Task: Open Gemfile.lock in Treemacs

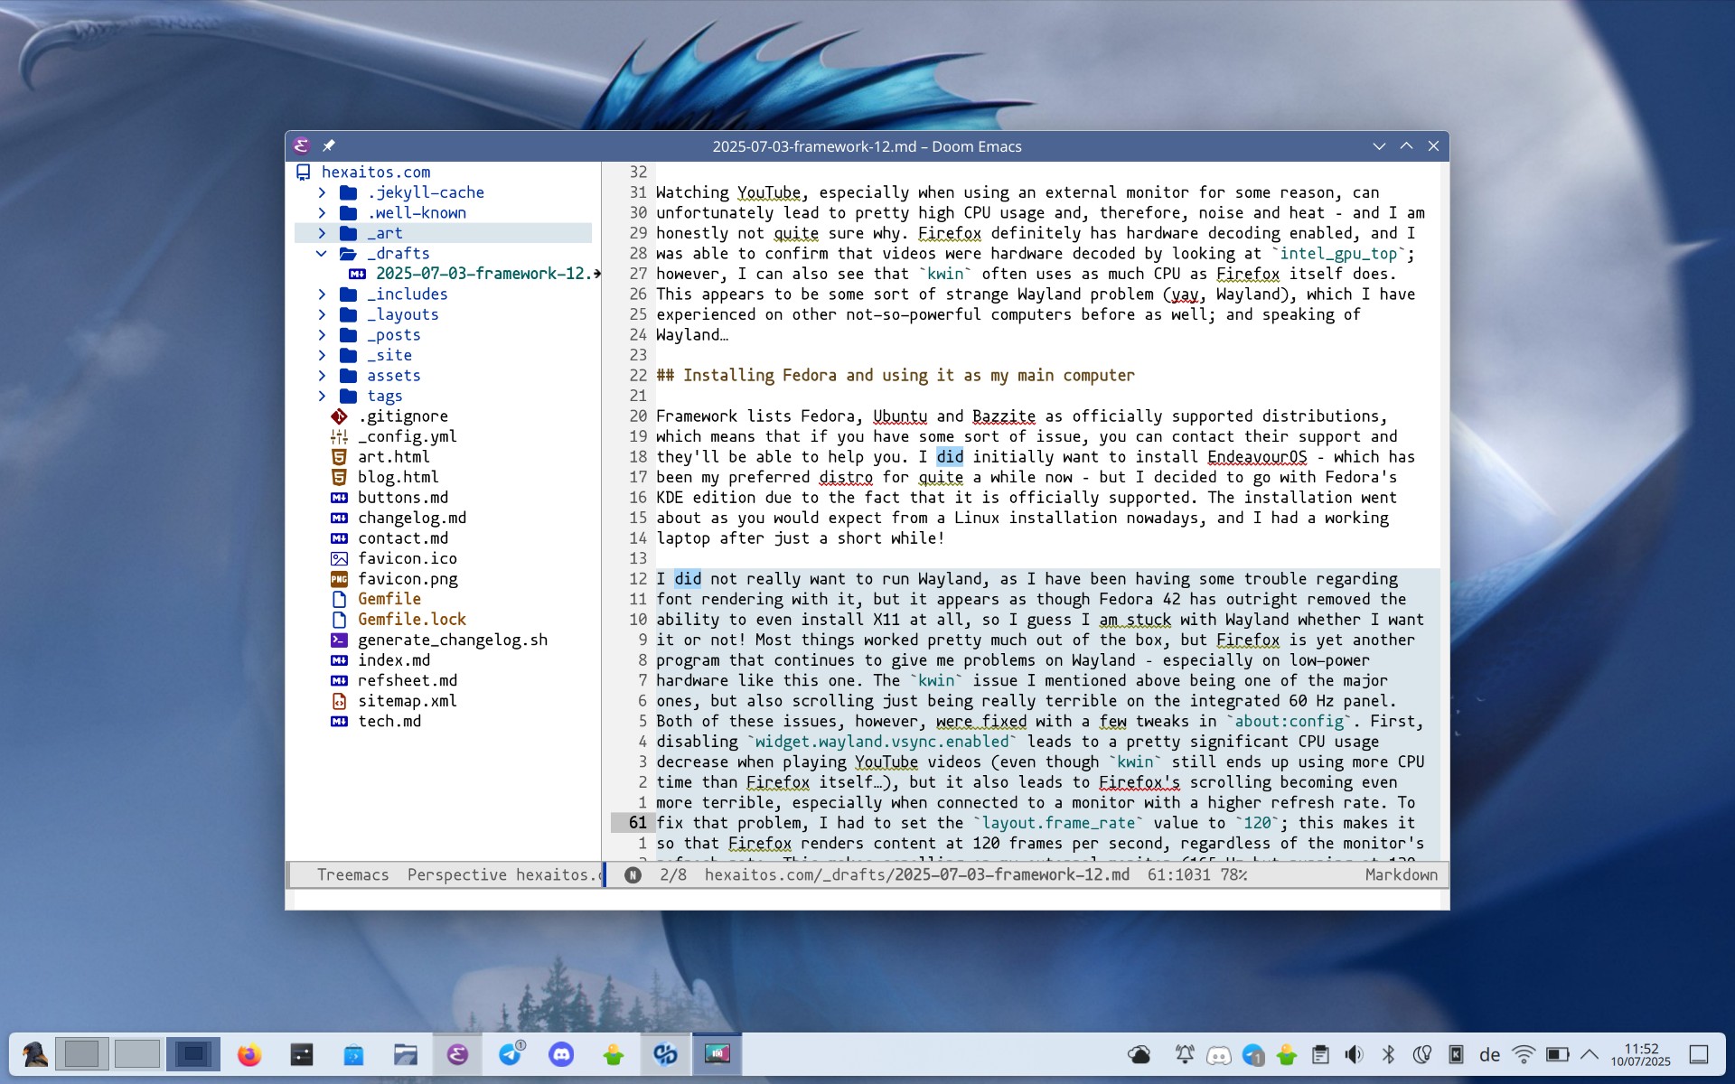Action: [x=411, y=620]
